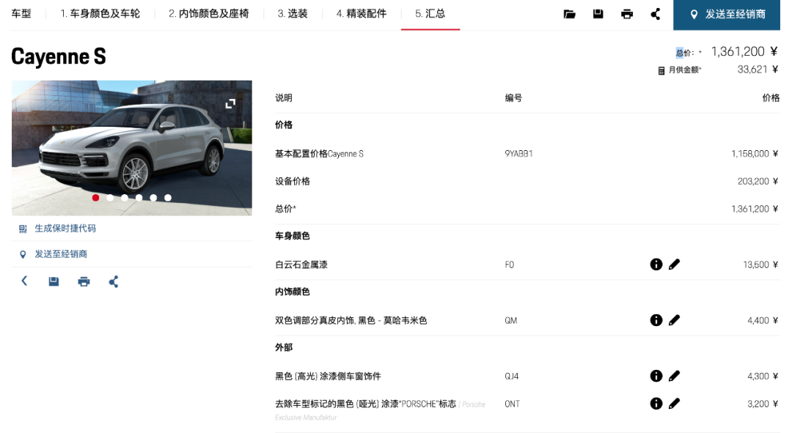Open 3. 选装 tab

[293, 14]
